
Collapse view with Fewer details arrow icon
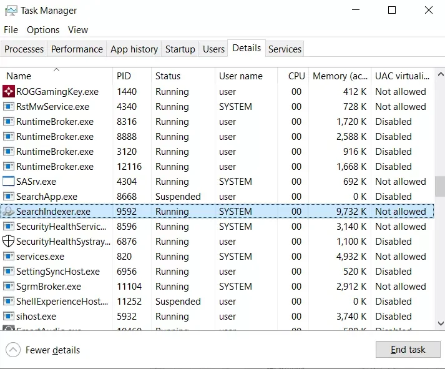point(13,350)
